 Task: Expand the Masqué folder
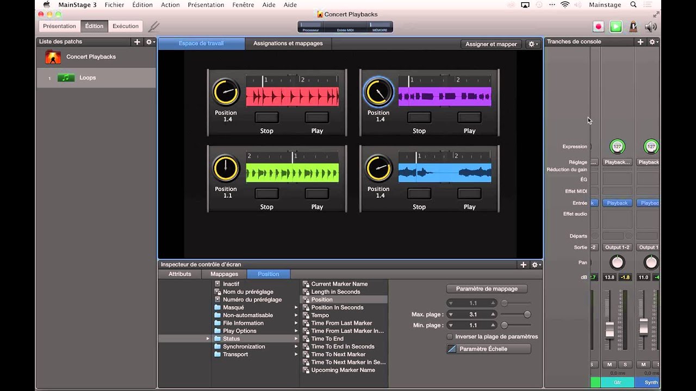point(296,307)
